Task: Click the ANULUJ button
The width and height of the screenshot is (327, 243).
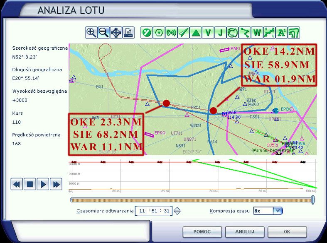Action: point(244,232)
